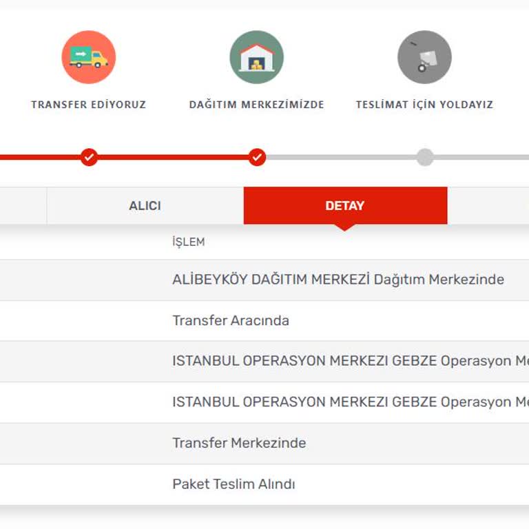Select the Transfer Aracında row

(x=264, y=321)
